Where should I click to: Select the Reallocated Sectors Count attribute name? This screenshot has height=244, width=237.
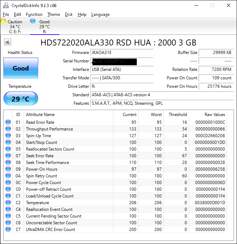[x=50, y=149]
